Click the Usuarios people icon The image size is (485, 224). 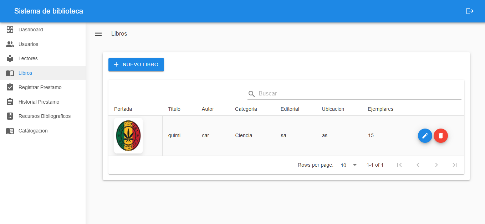point(10,44)
